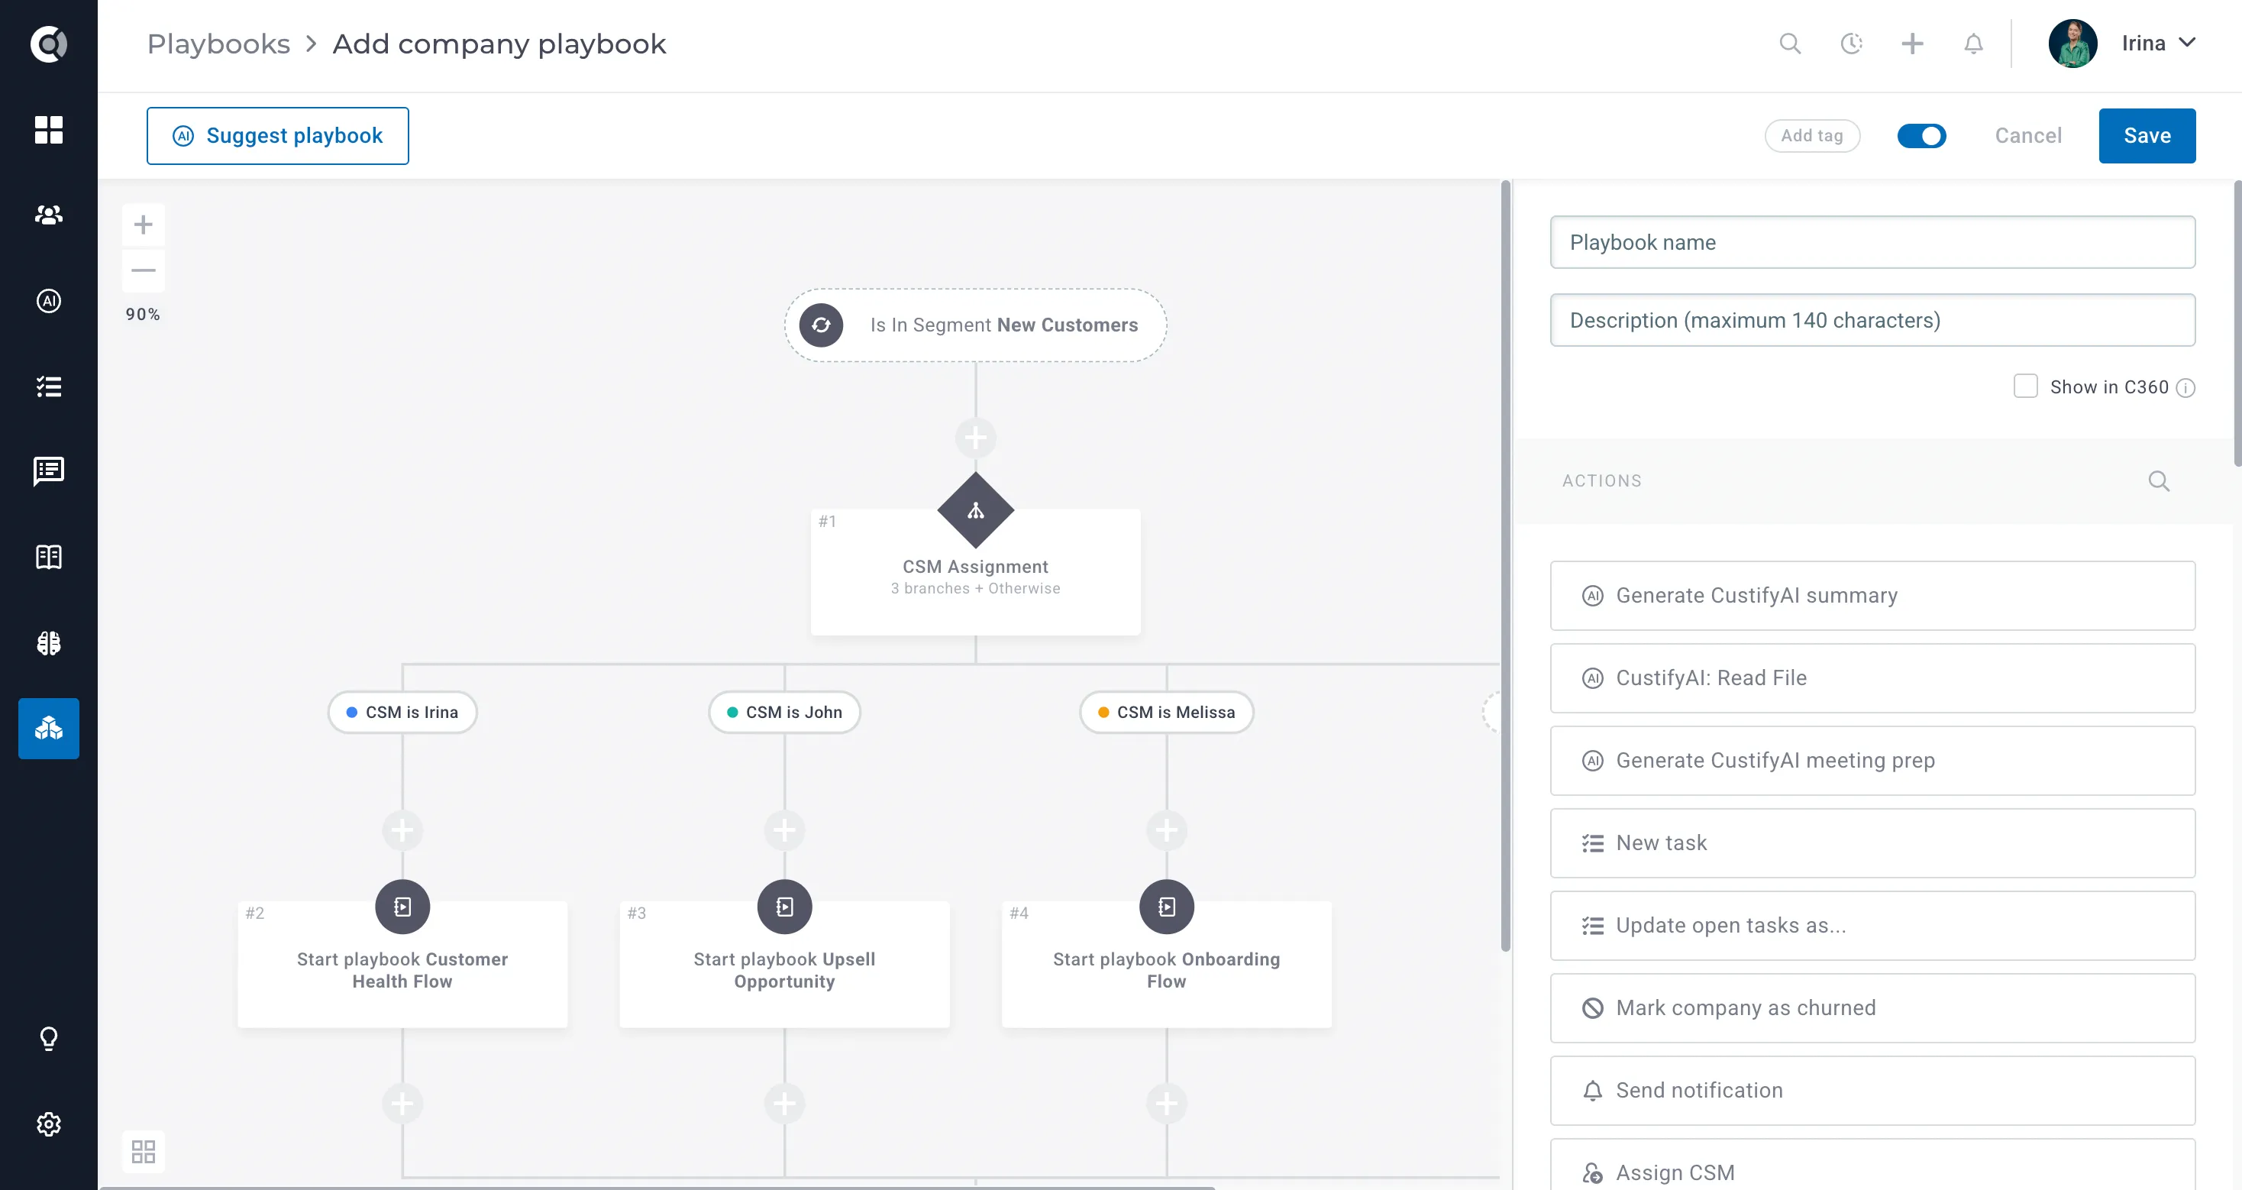Open the notifications bell icon
Screen dimensions: 2242x1190
click(1973, 44)
